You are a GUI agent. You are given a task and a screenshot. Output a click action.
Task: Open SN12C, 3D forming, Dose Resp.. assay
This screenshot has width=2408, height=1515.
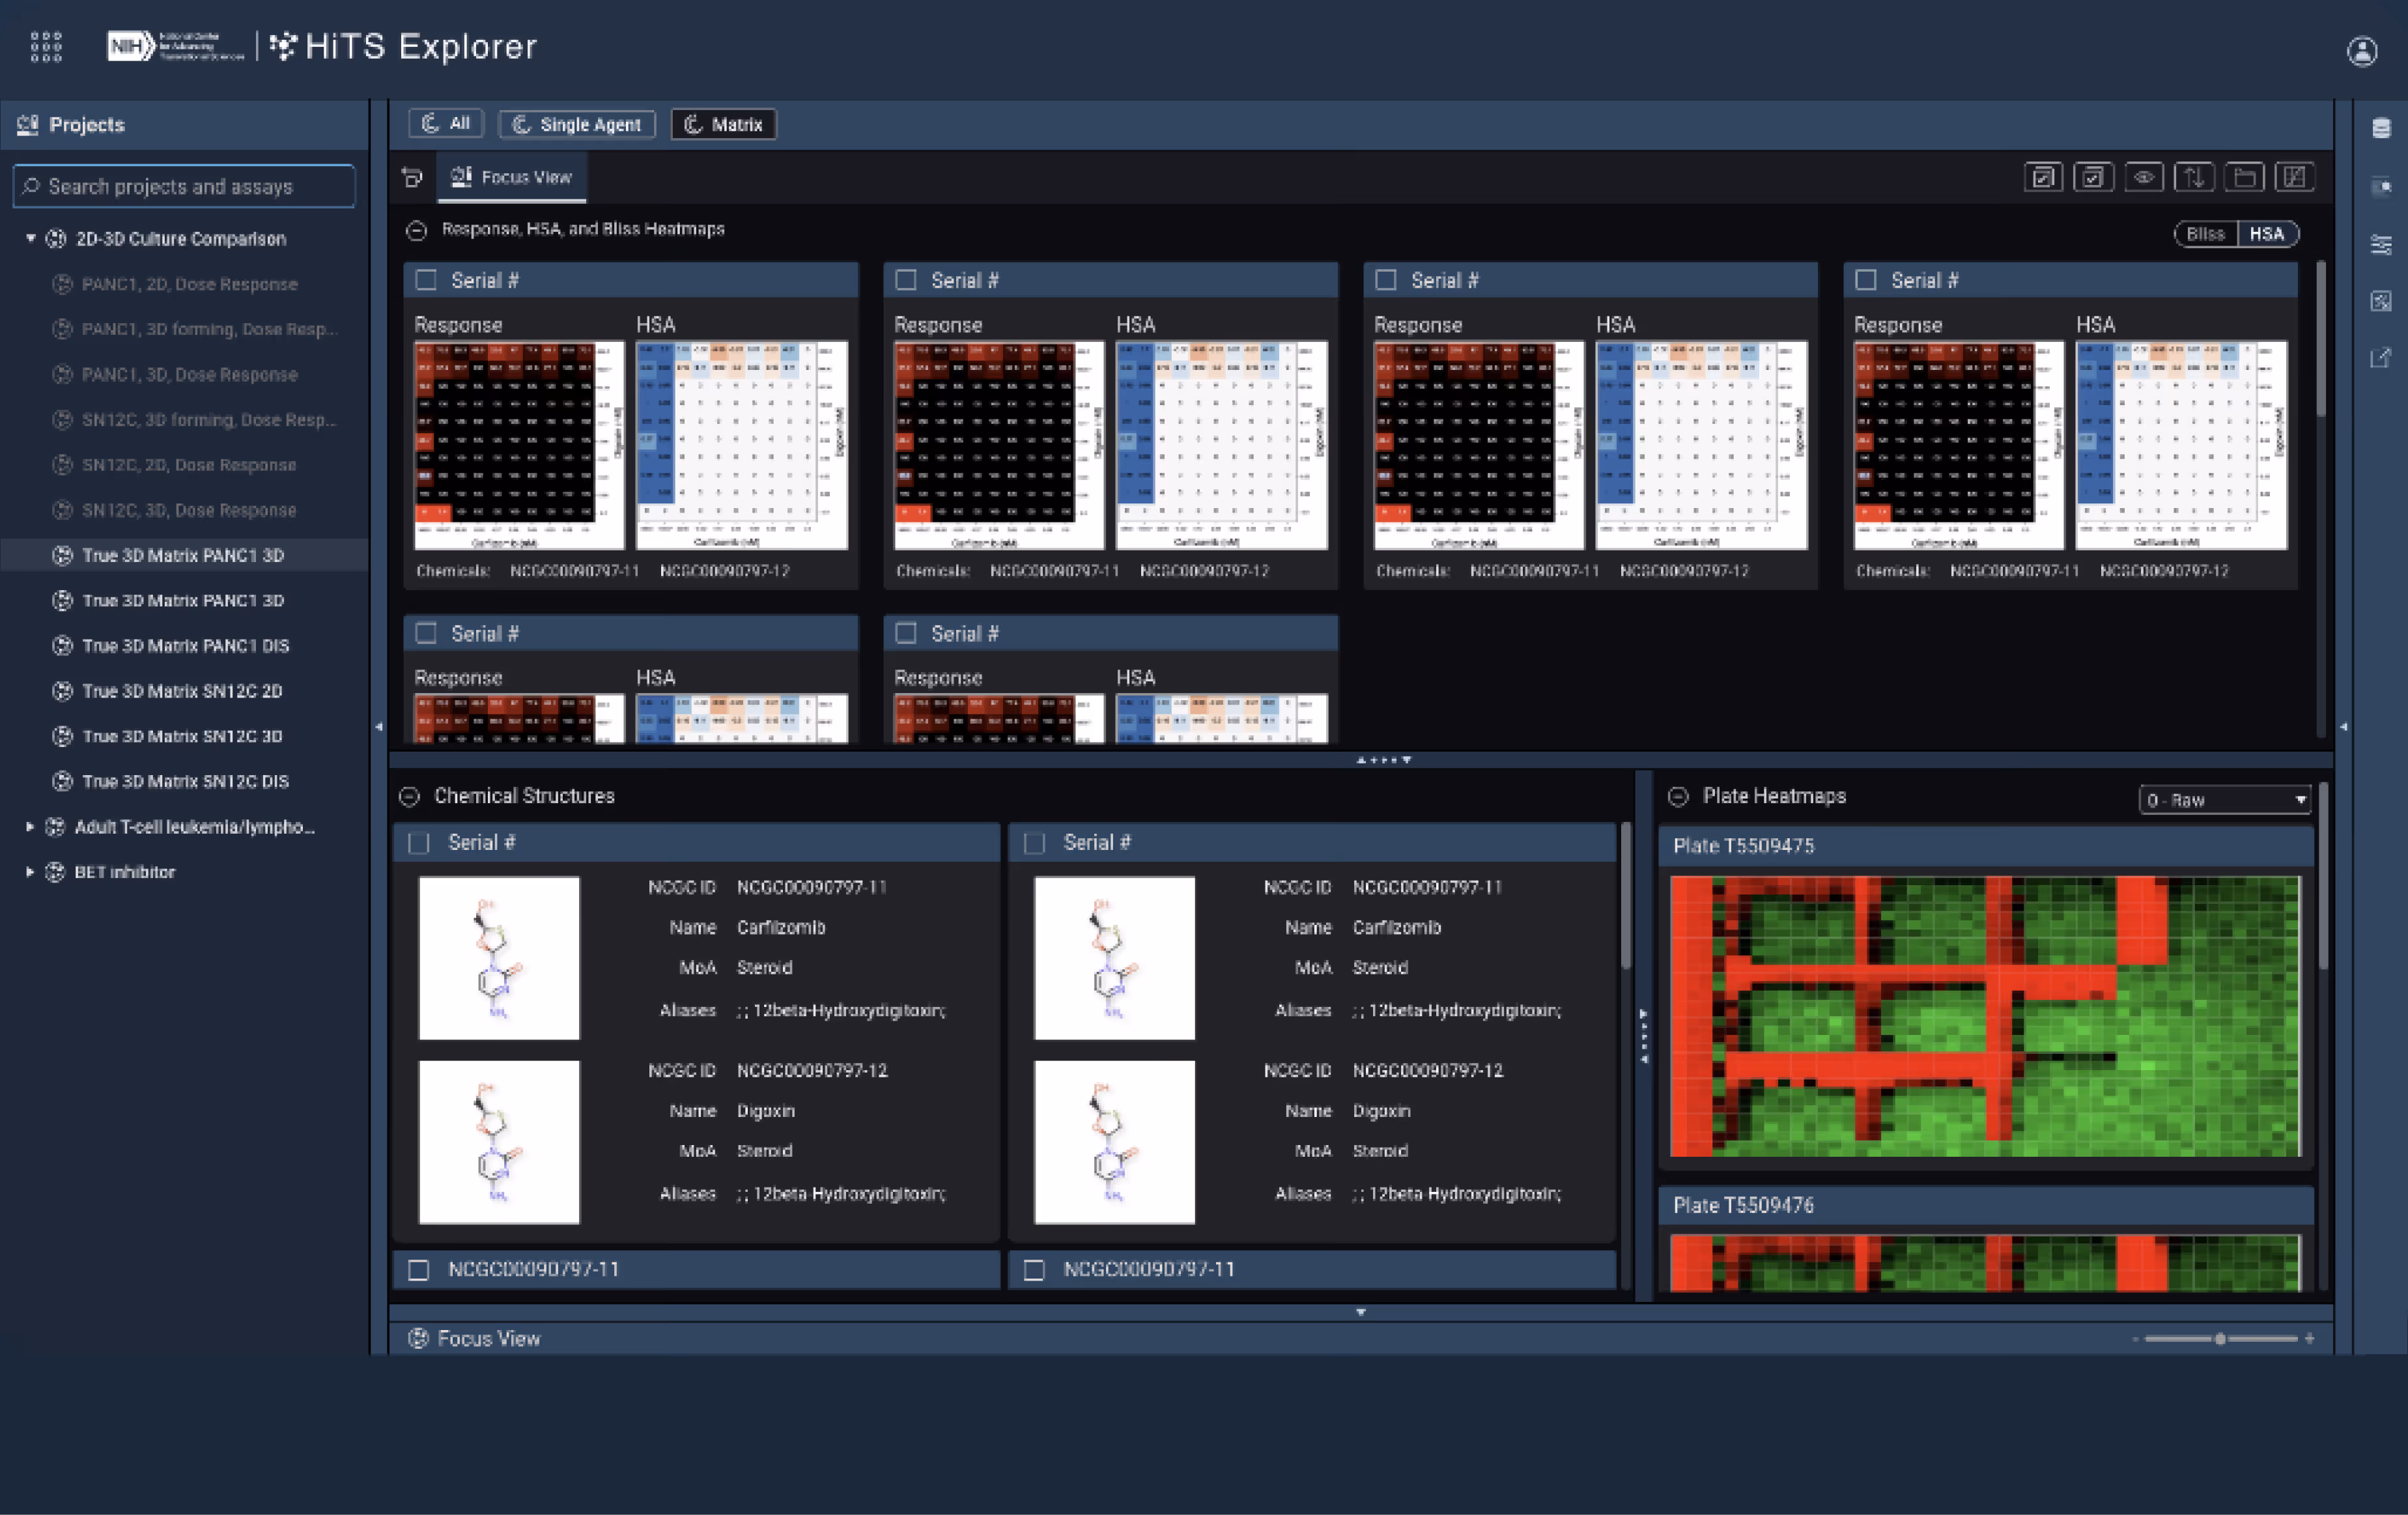coord(209,420)
